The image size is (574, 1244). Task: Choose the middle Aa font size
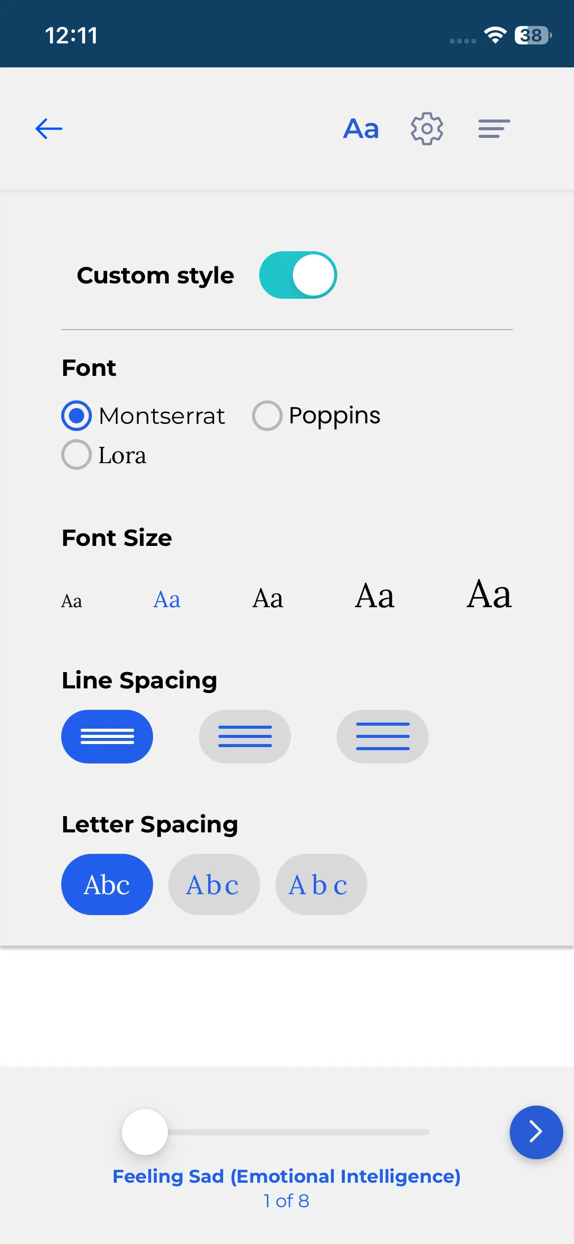(x=268, y=599)
